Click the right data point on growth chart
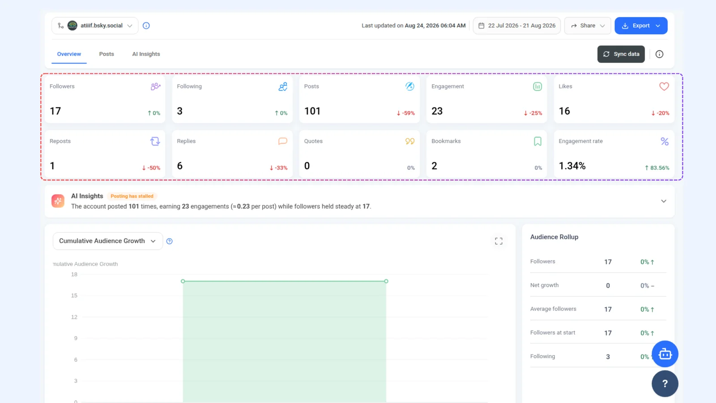716x403 pixels. pos(386,281)
